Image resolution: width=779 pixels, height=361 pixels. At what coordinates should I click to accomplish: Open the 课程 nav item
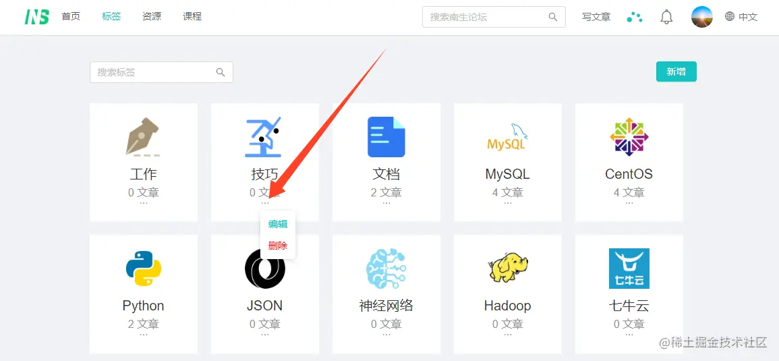pos(192,16)
